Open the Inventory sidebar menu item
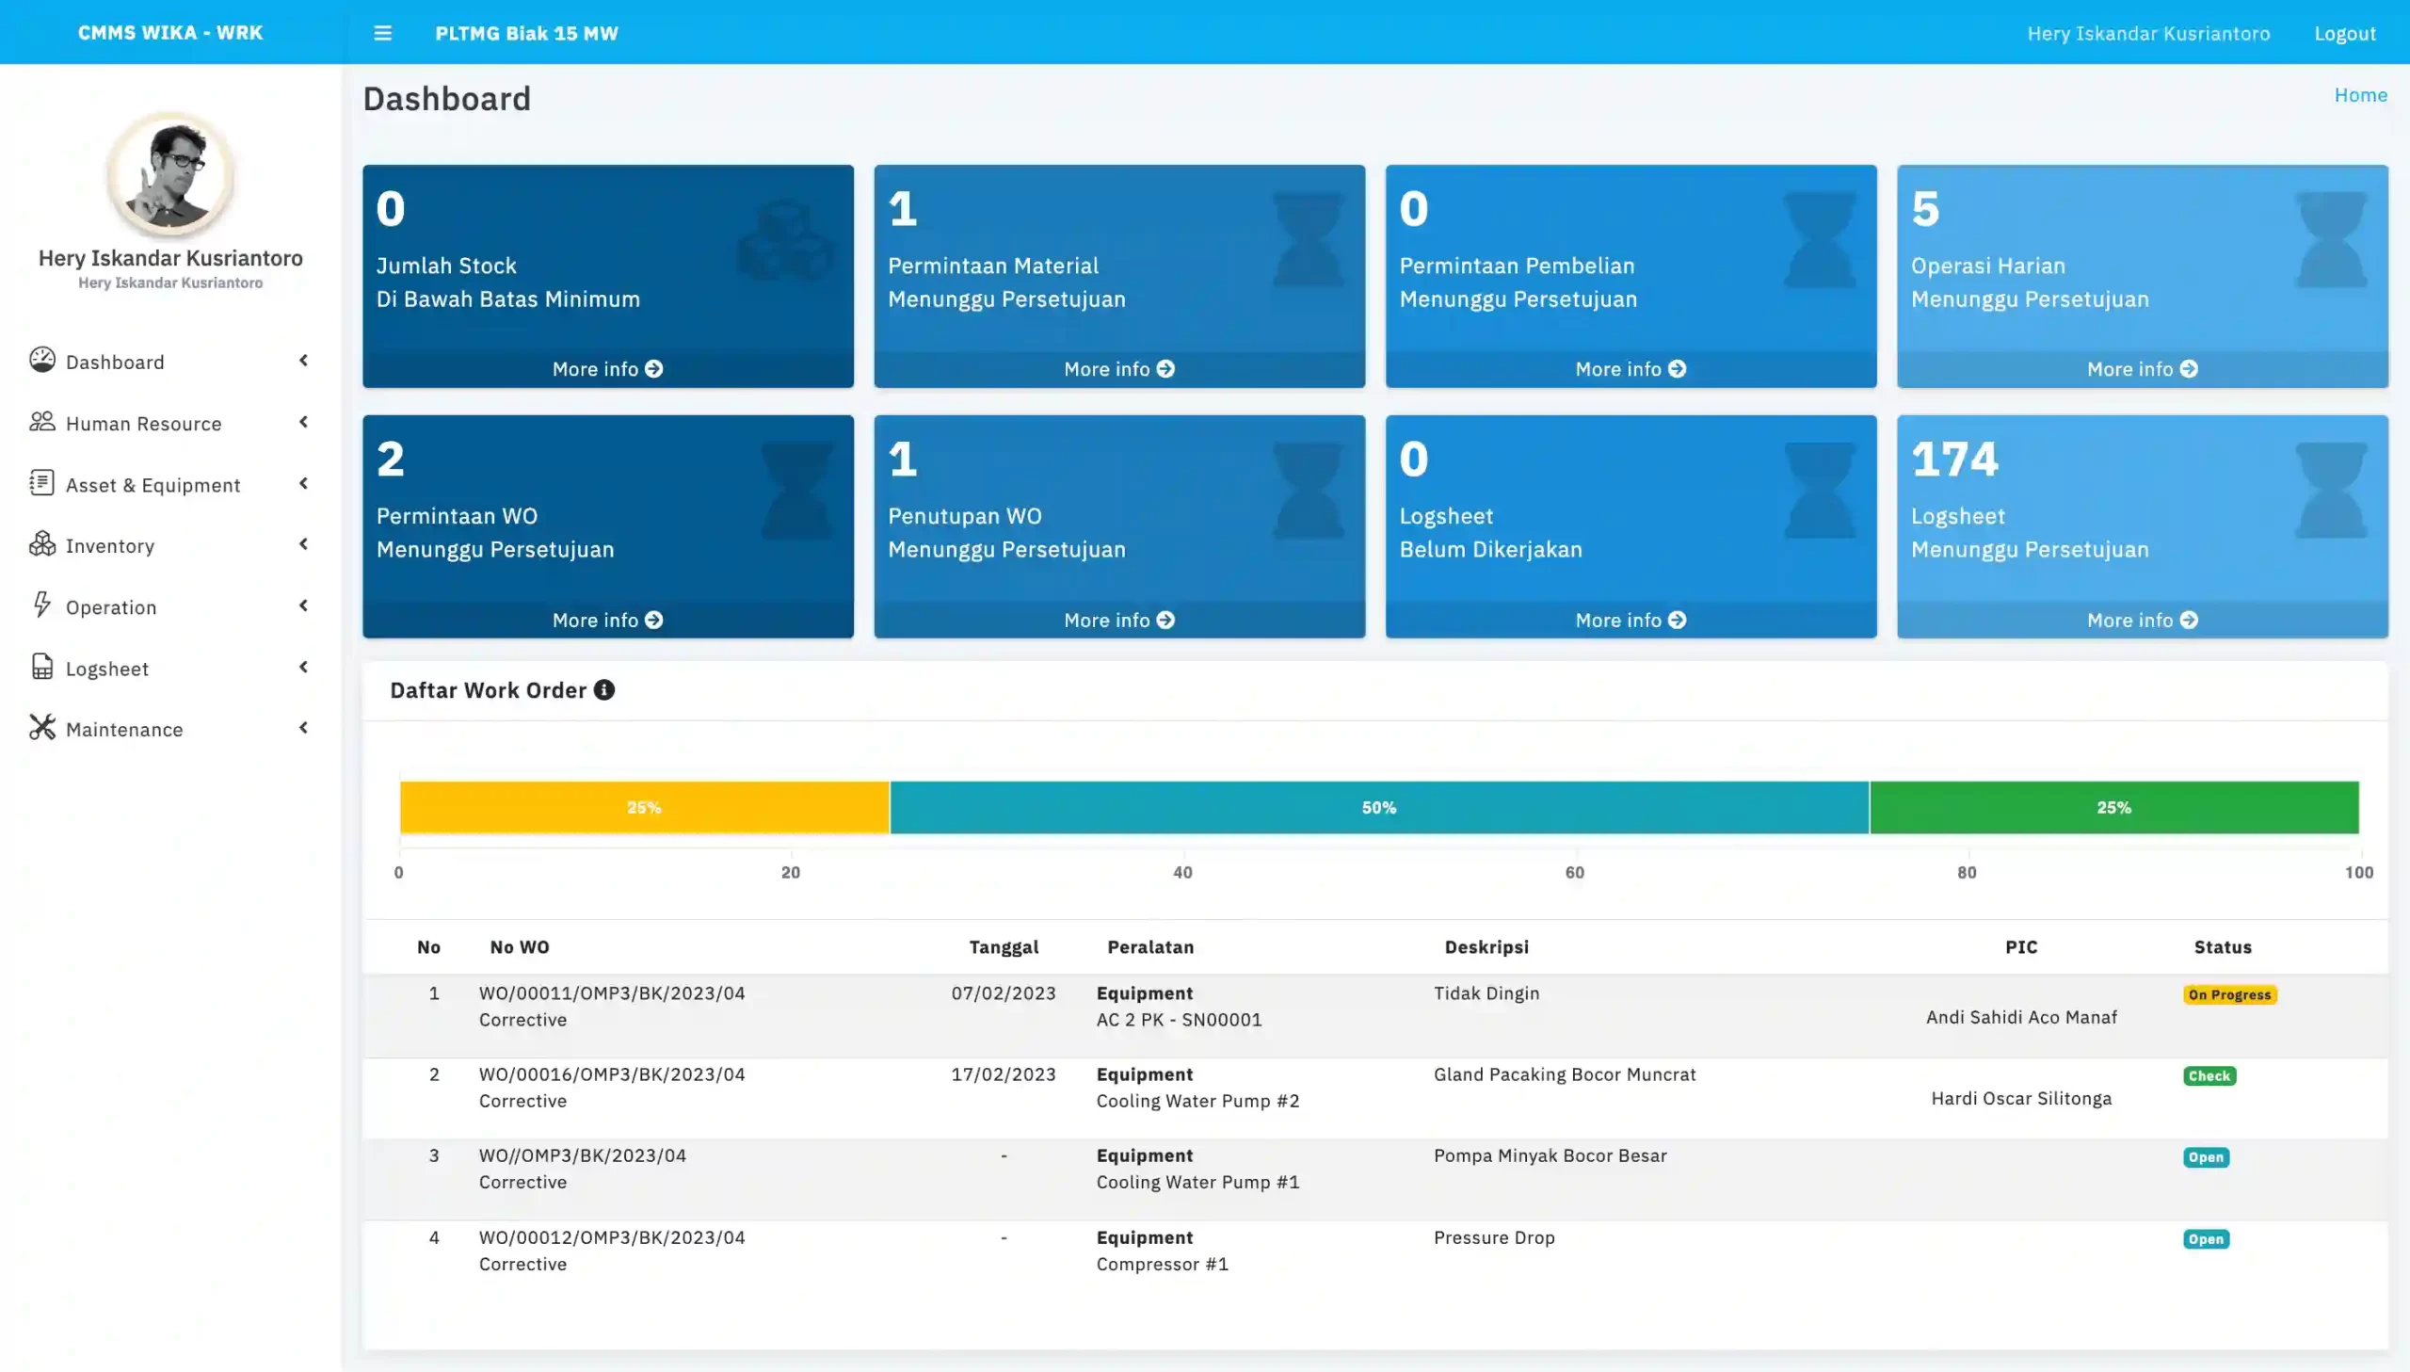Image resolution: width=2410 pixels, height=1372 pixels. (x=169, y=545)
